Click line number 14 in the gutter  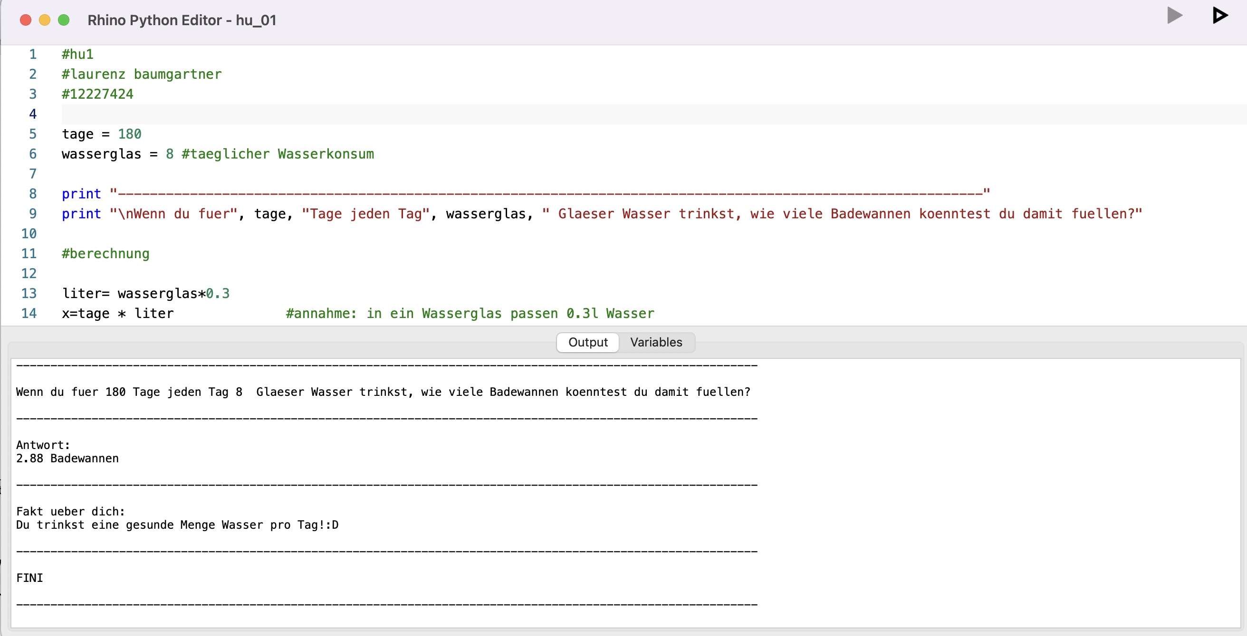[29, 313]
